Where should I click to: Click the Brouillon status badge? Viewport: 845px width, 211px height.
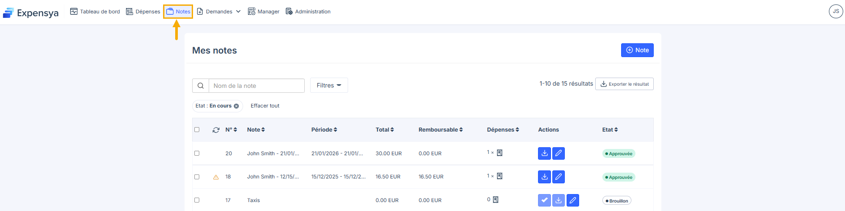click(617, 201)
